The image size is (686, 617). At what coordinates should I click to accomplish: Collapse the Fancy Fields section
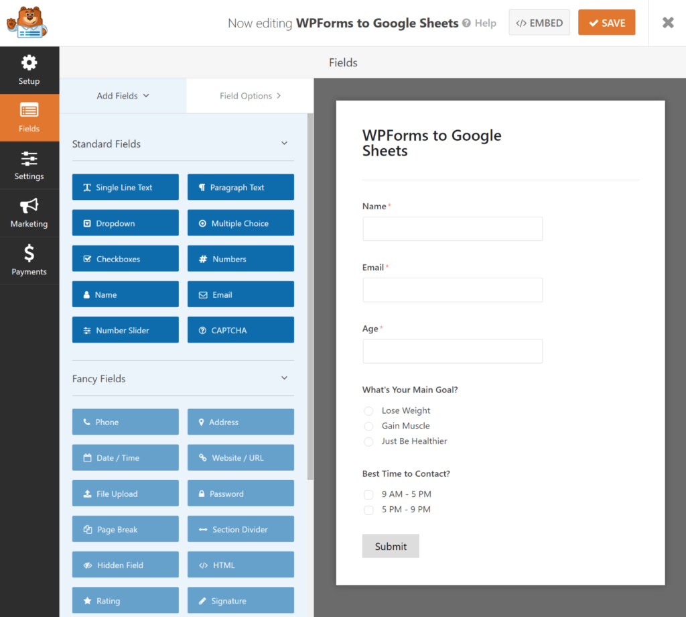(286, 378)
